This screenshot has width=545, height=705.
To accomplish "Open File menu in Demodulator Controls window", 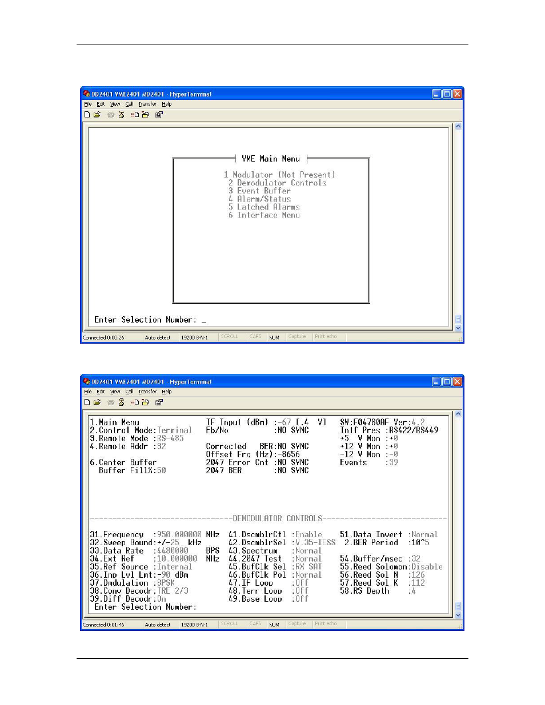I will tap(87, 392).
